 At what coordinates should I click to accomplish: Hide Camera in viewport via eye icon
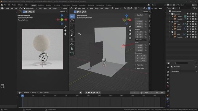tap(190, 16)
